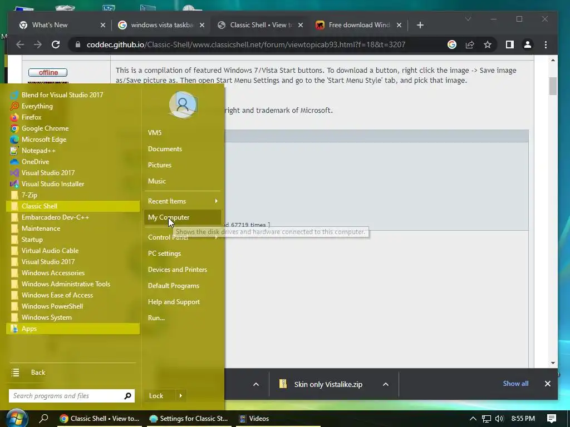Image resolution: width=570 pixels, height=427 pixels.
Task: Expand the arrow next to Lock
Action: (181, 396)
